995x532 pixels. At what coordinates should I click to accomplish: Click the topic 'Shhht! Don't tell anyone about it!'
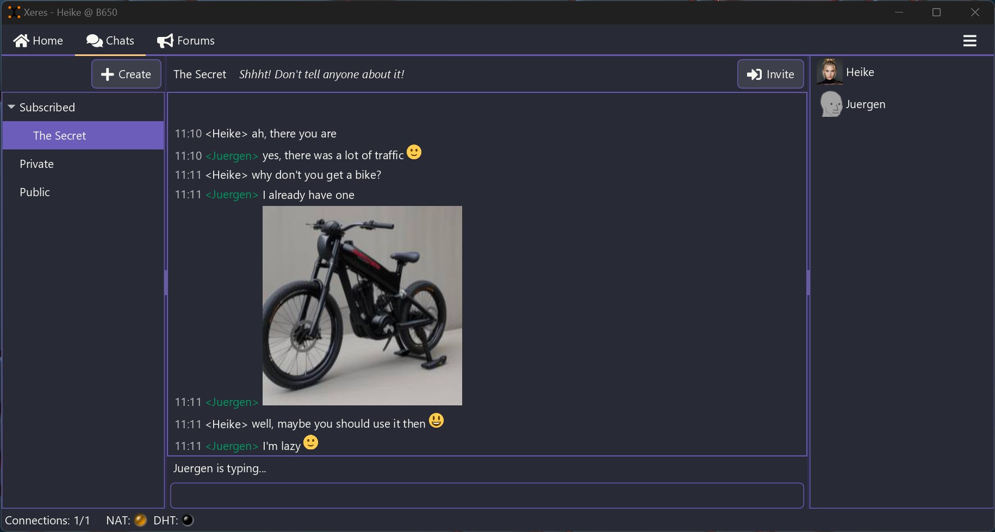321,74
